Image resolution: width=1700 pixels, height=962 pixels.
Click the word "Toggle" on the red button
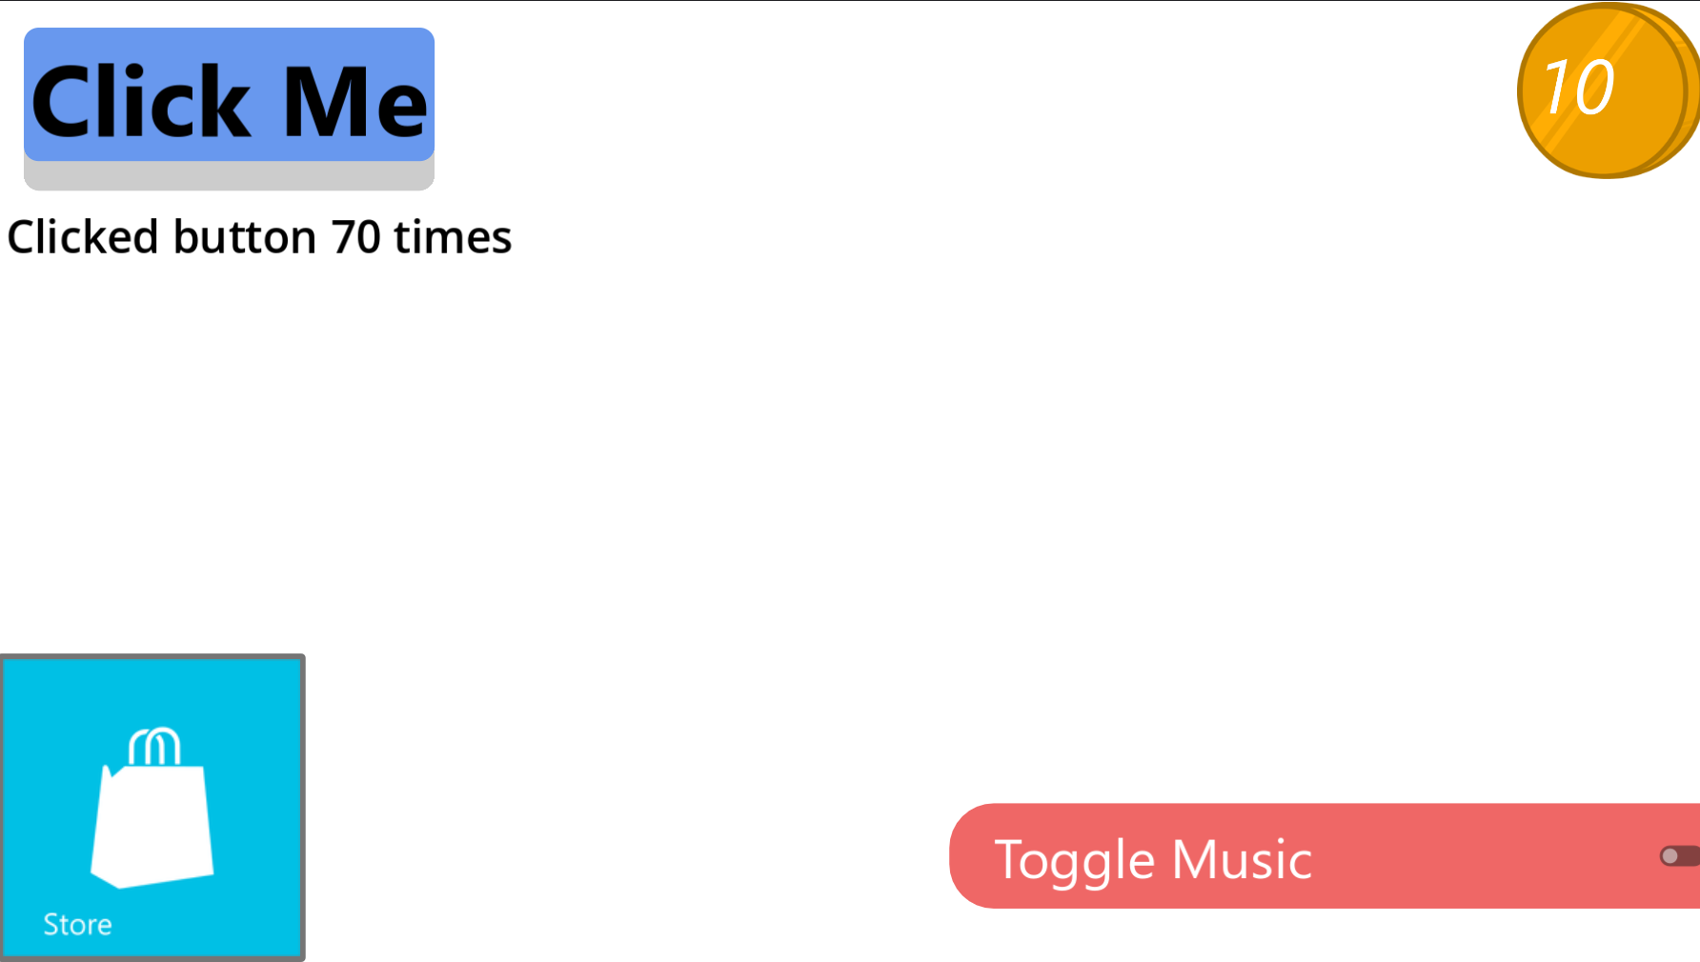tap(1075, 860)
